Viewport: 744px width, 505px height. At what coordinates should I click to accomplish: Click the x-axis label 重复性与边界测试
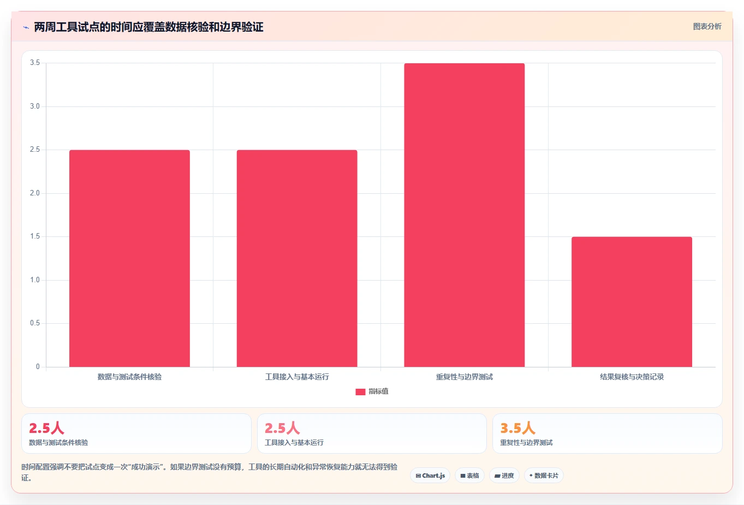[465, 377]
